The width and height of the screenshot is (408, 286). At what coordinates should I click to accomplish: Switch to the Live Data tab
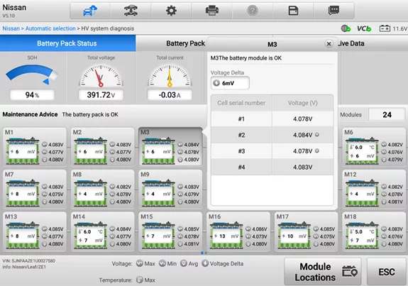coord(351,43)
